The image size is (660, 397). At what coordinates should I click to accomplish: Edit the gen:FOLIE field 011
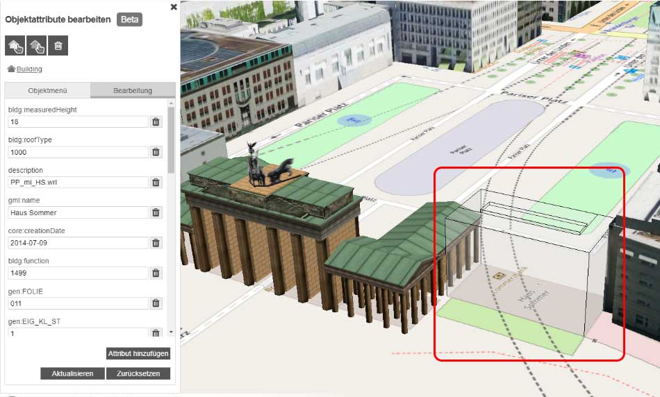pyautogui.click(x=79, y=303)
